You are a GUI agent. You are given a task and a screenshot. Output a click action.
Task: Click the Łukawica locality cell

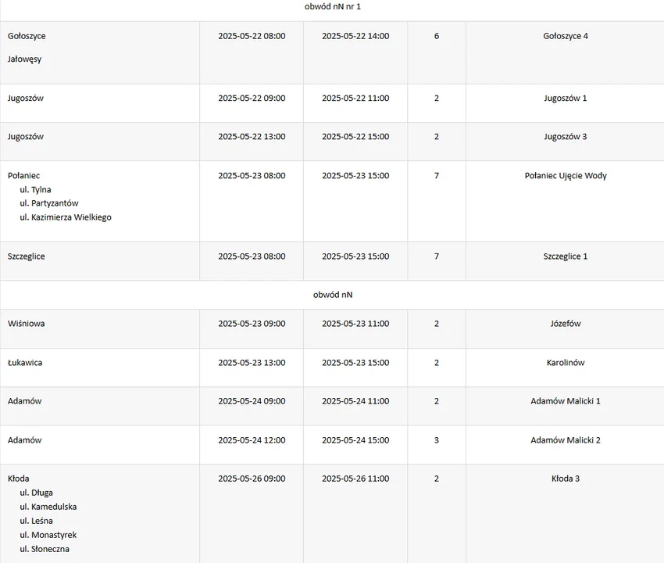[25, 363]
